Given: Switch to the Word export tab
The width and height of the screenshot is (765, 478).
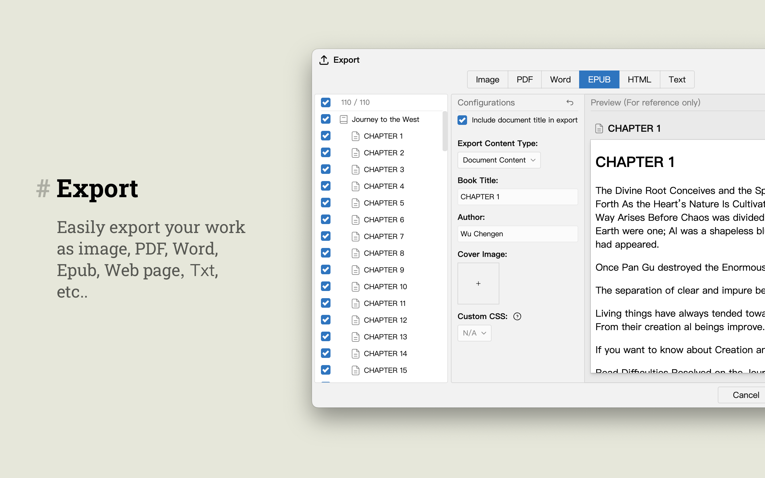Looking at the screenshot, I should [x=560, y=80].
